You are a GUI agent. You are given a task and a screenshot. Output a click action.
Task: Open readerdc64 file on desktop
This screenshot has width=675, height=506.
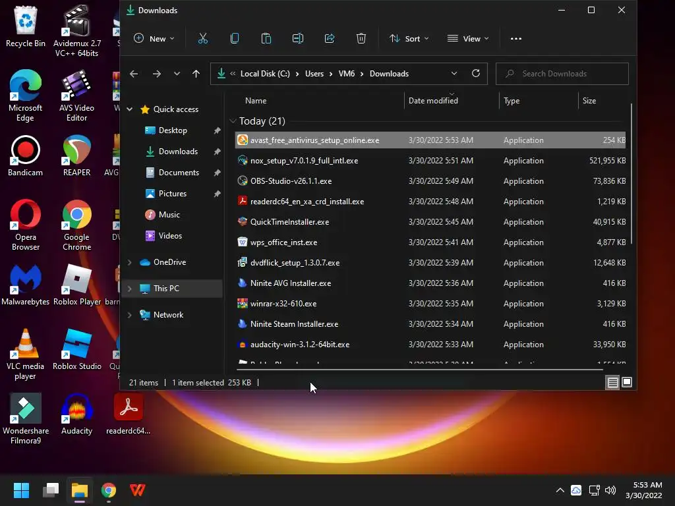point(129,414)
